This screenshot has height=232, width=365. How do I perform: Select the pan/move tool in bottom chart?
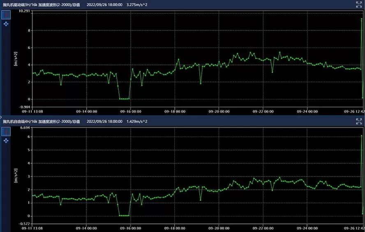pos(6,141)
